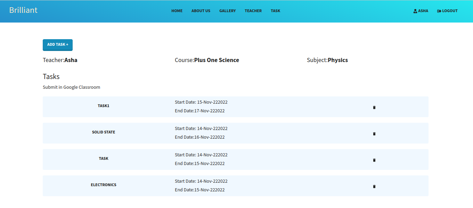Viewport: 473px width, 208px height.
Task: Navigate to the GALLERY menu
Action: point(228,11)
